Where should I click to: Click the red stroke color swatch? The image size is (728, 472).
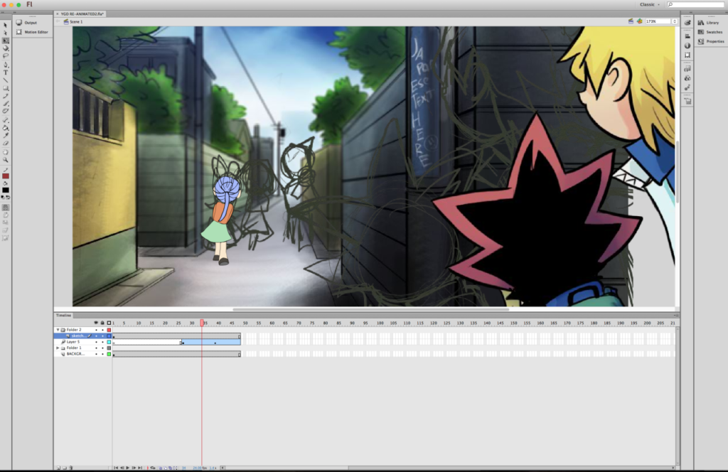(x=6, y=176)
